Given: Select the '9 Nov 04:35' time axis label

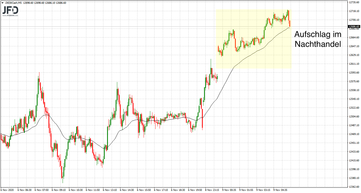Looking at the screenshot, I should [x=281, y=190].
